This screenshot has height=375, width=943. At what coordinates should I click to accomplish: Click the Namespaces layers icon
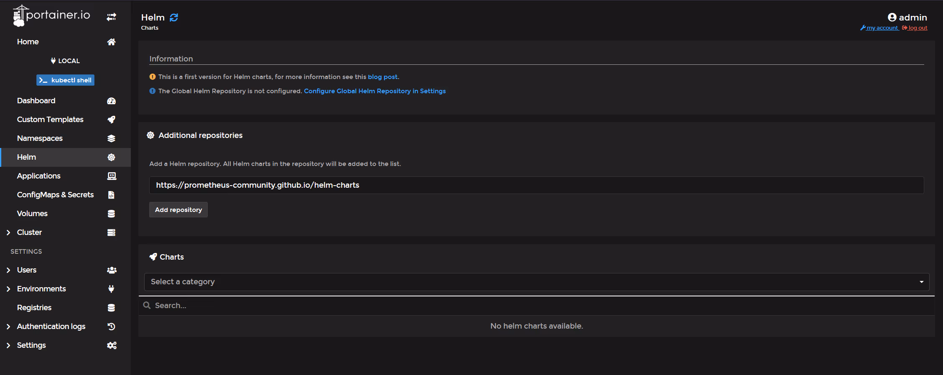[111, 138]
